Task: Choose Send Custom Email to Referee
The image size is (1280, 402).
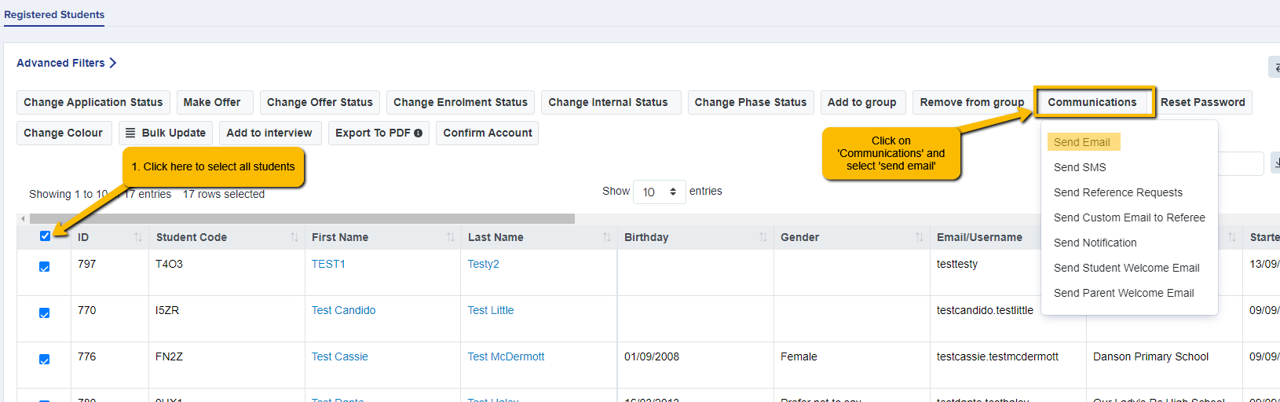Action: (1129, 217)
